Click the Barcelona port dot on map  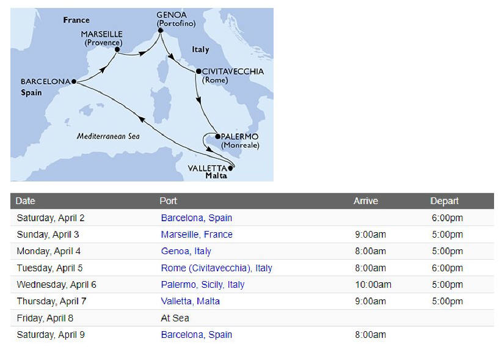pos(74,81)
